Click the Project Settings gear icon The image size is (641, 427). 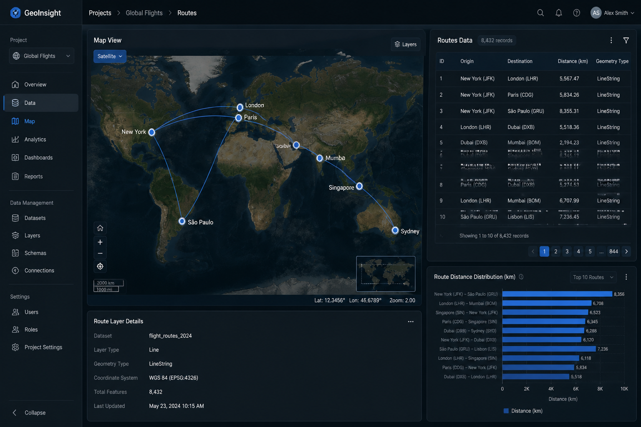15,347
